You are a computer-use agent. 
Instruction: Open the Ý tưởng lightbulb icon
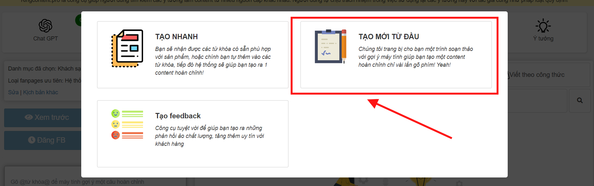[x=543, y=26]
